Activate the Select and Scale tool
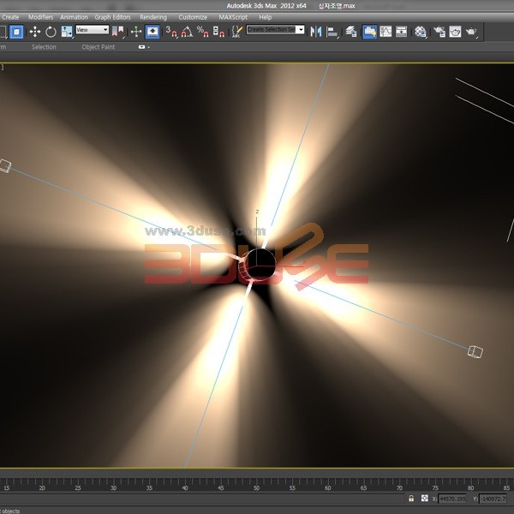This screenshot has height=514, width=514. coord(66,32)
